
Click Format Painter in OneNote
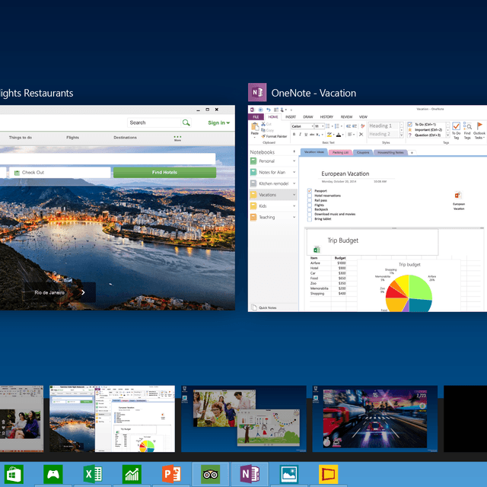point(274,136)
